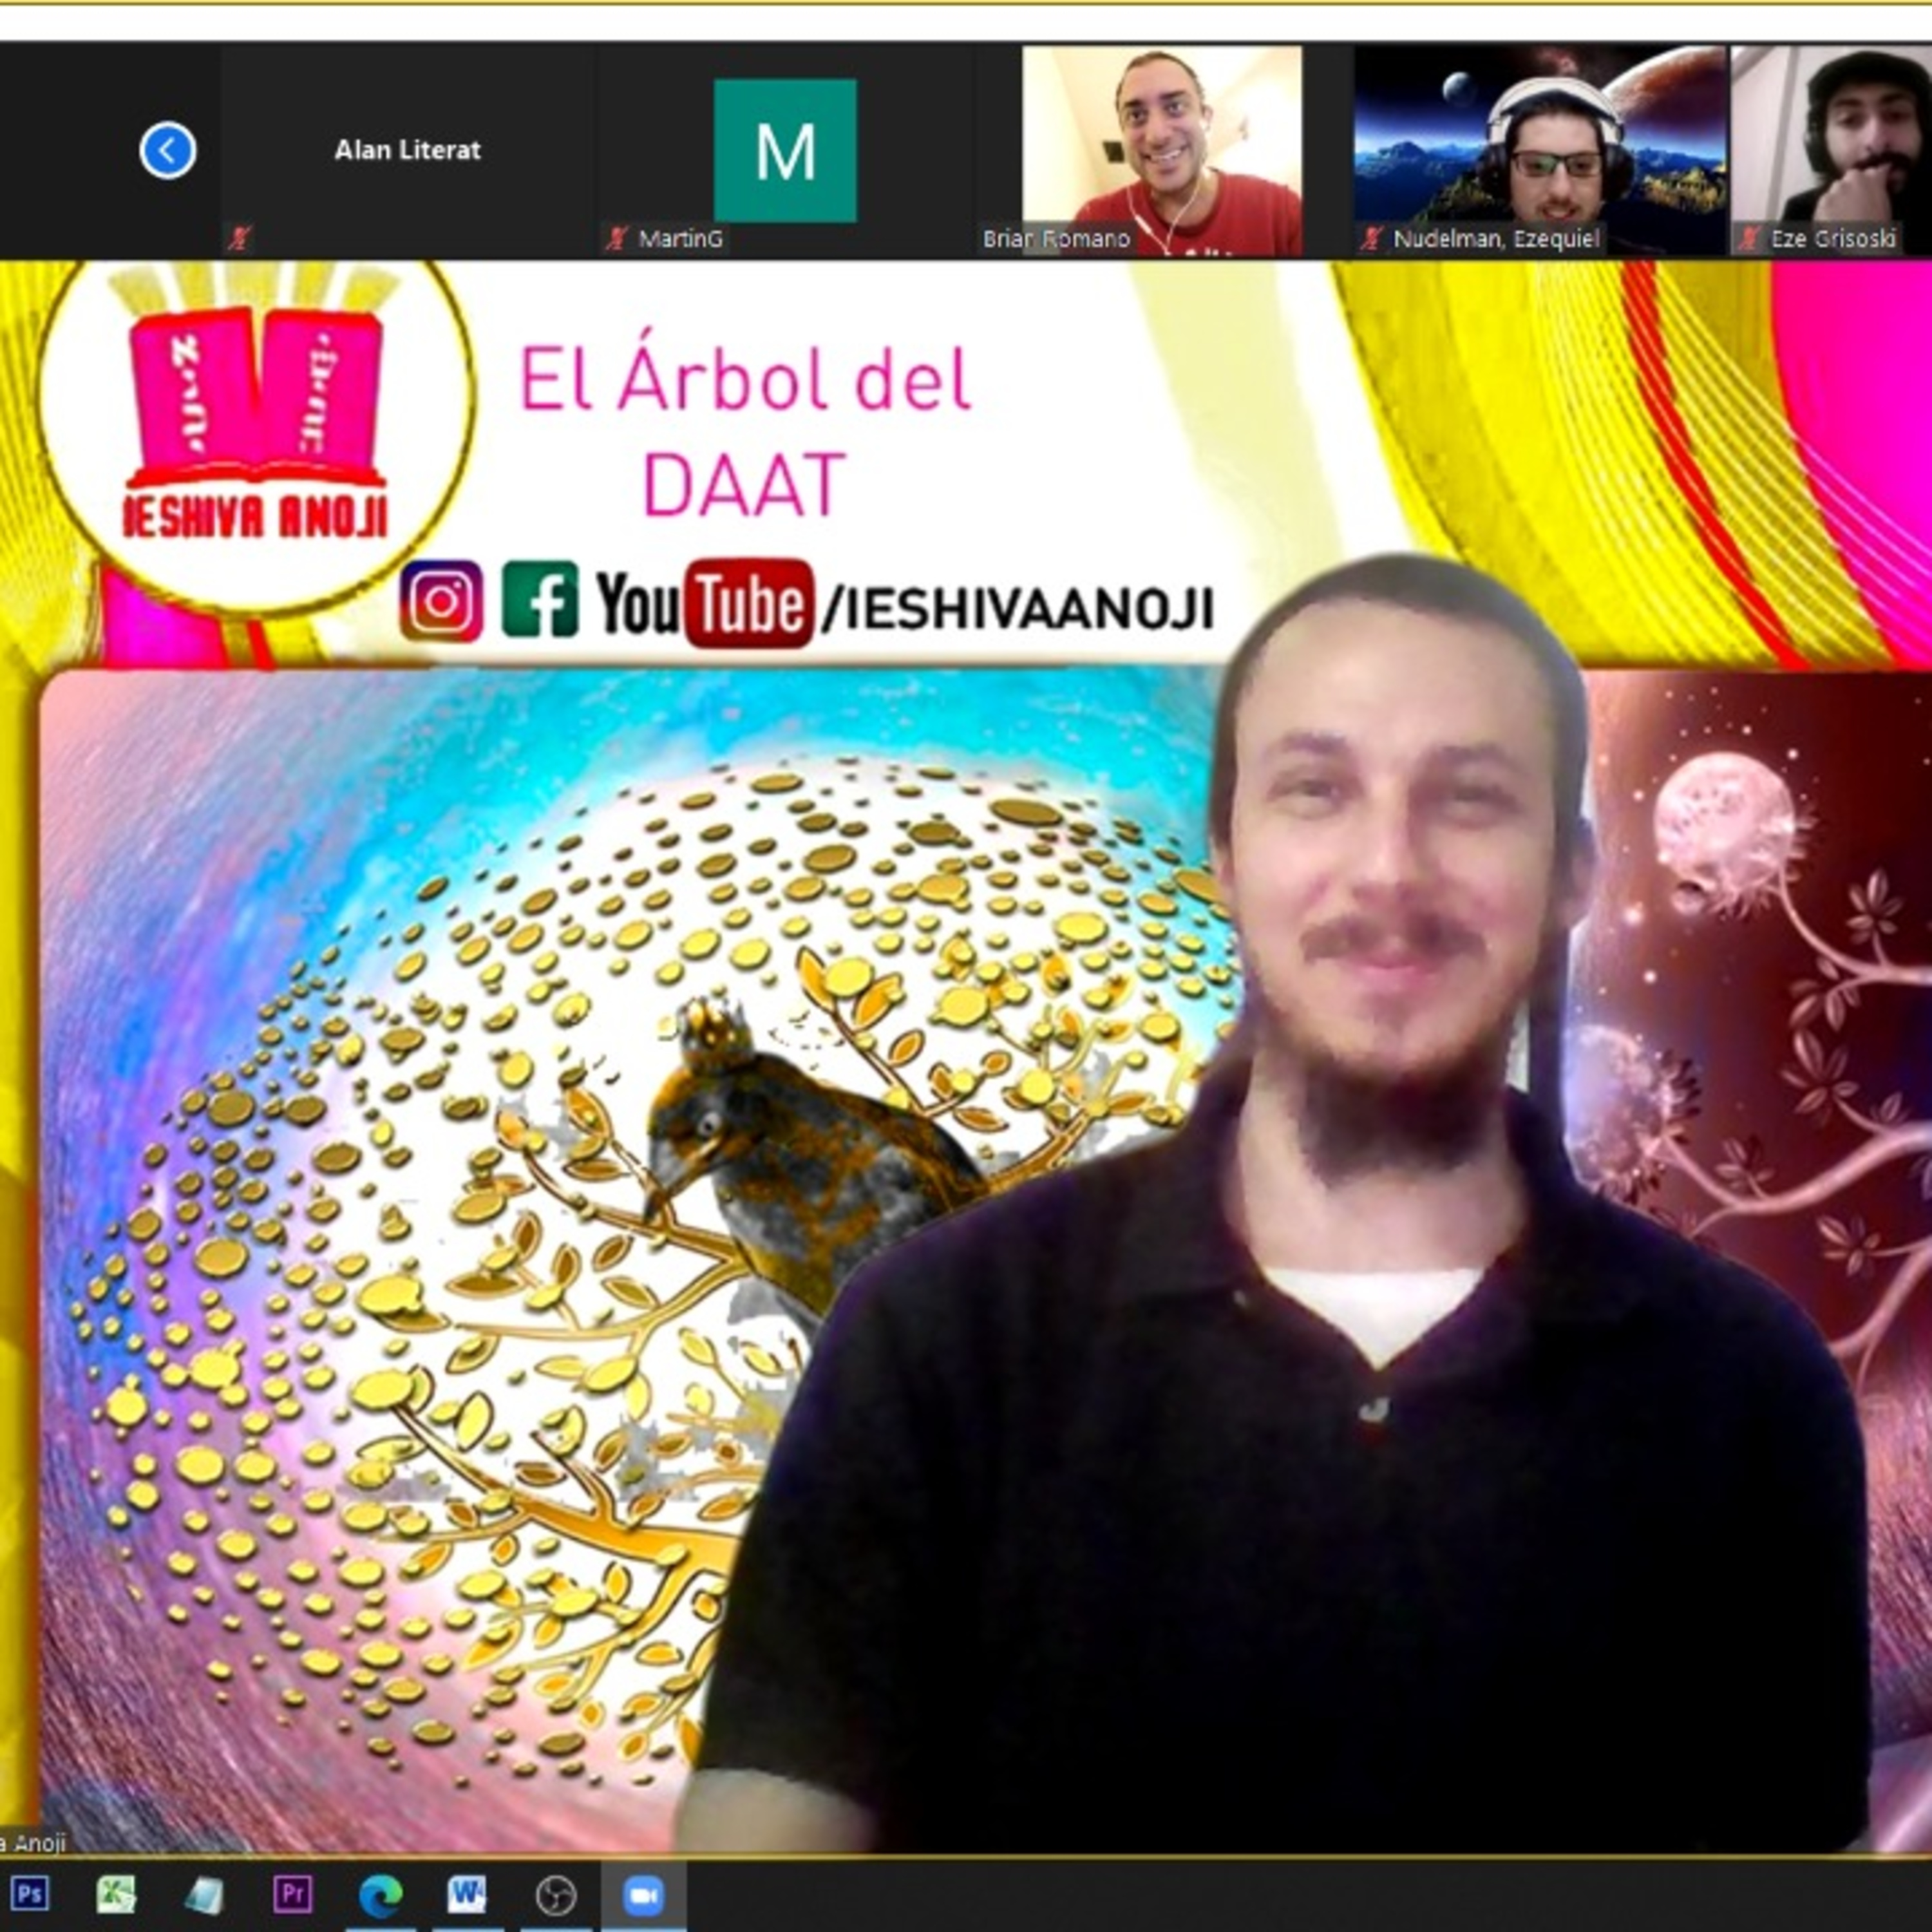Open Premiere Pro from the taskbar

point(292,1894)
